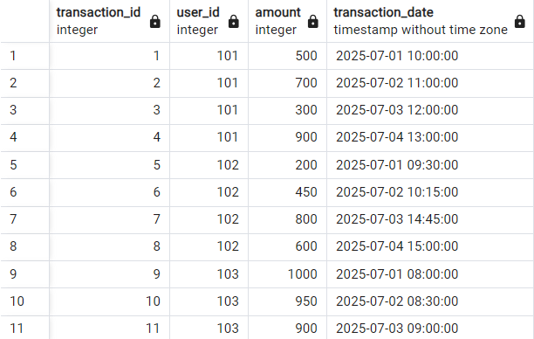Click the amount cell showing 450
The height and width of the screenshot is (339, 534).
[287, 192]
